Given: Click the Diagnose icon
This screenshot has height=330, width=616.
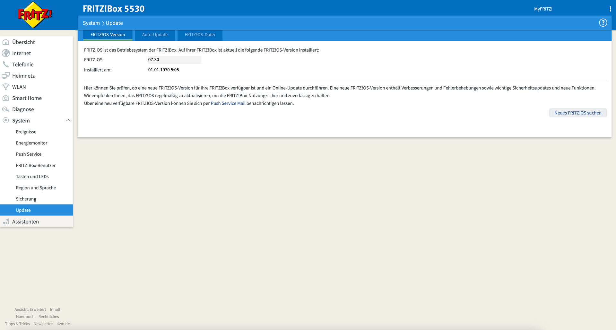Looking at the screenshot, I should pyautogui.click(x=6, y=109).
